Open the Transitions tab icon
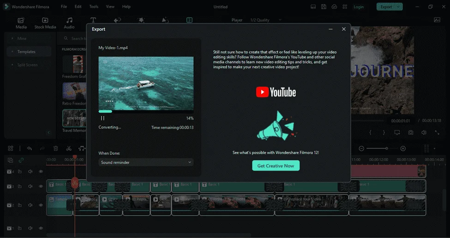The height and width of the screenshot is (238, 450). [117, 20]
